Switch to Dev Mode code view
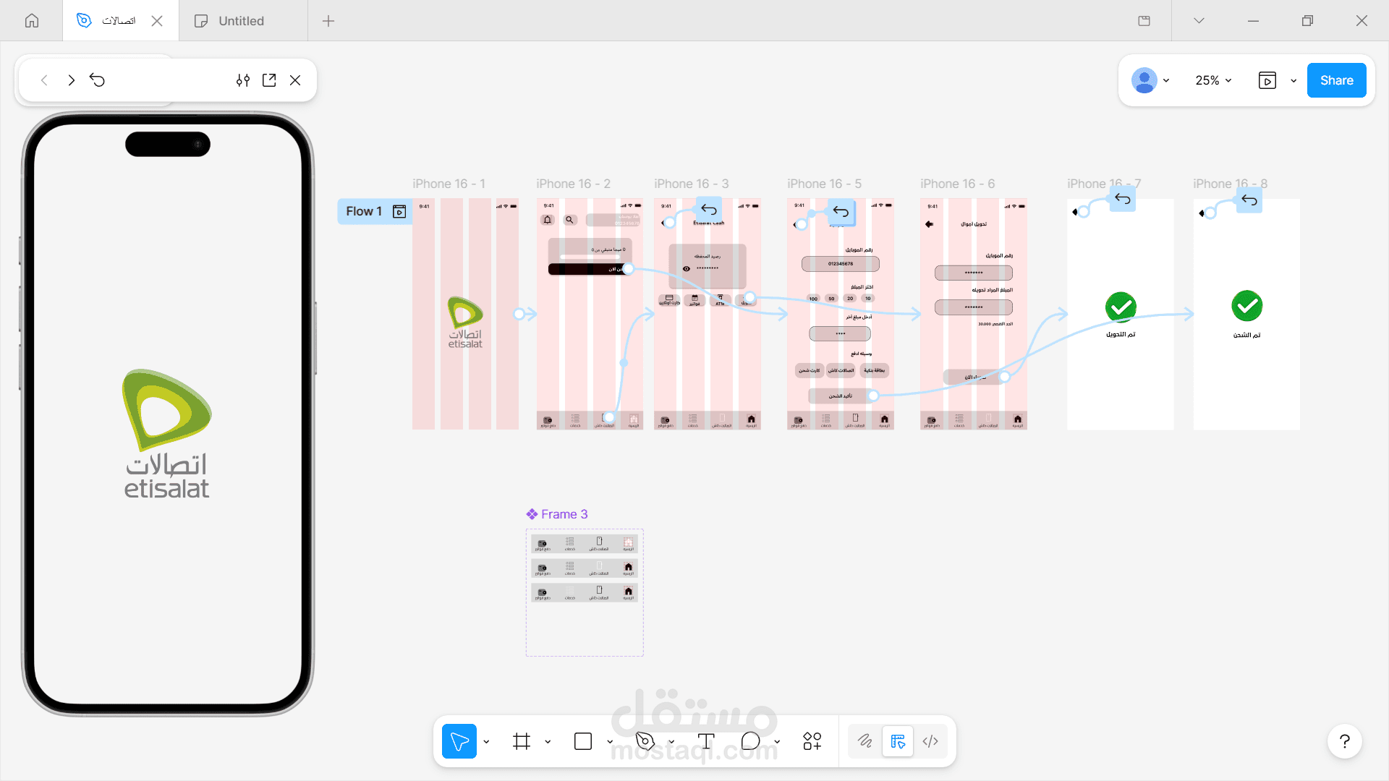Screen dimensions: 1389x781 pyautogui.click(x=930, y=741)
